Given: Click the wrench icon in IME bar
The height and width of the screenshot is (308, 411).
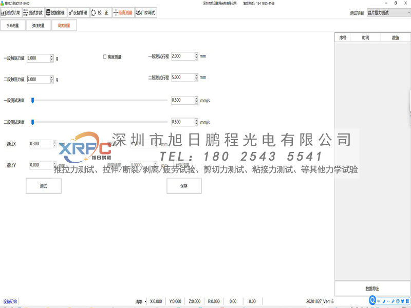Looking at the screenshot, I should [393, 301].
